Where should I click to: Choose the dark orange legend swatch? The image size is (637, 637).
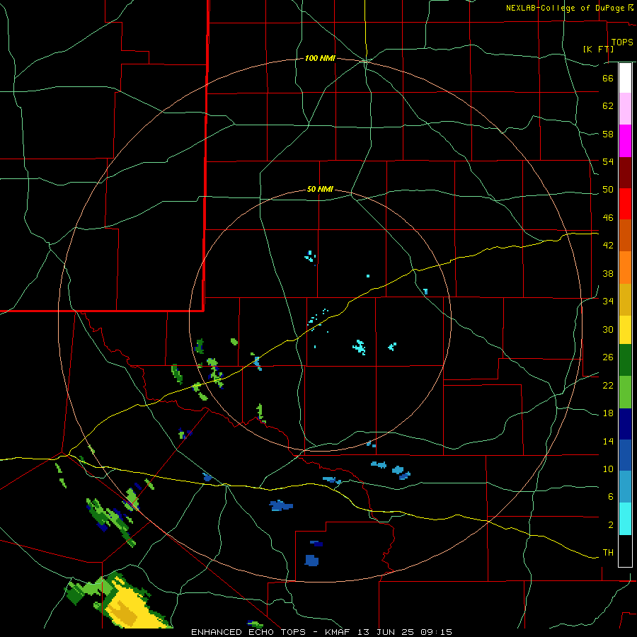pyautogui.click(x=625, y=235)
